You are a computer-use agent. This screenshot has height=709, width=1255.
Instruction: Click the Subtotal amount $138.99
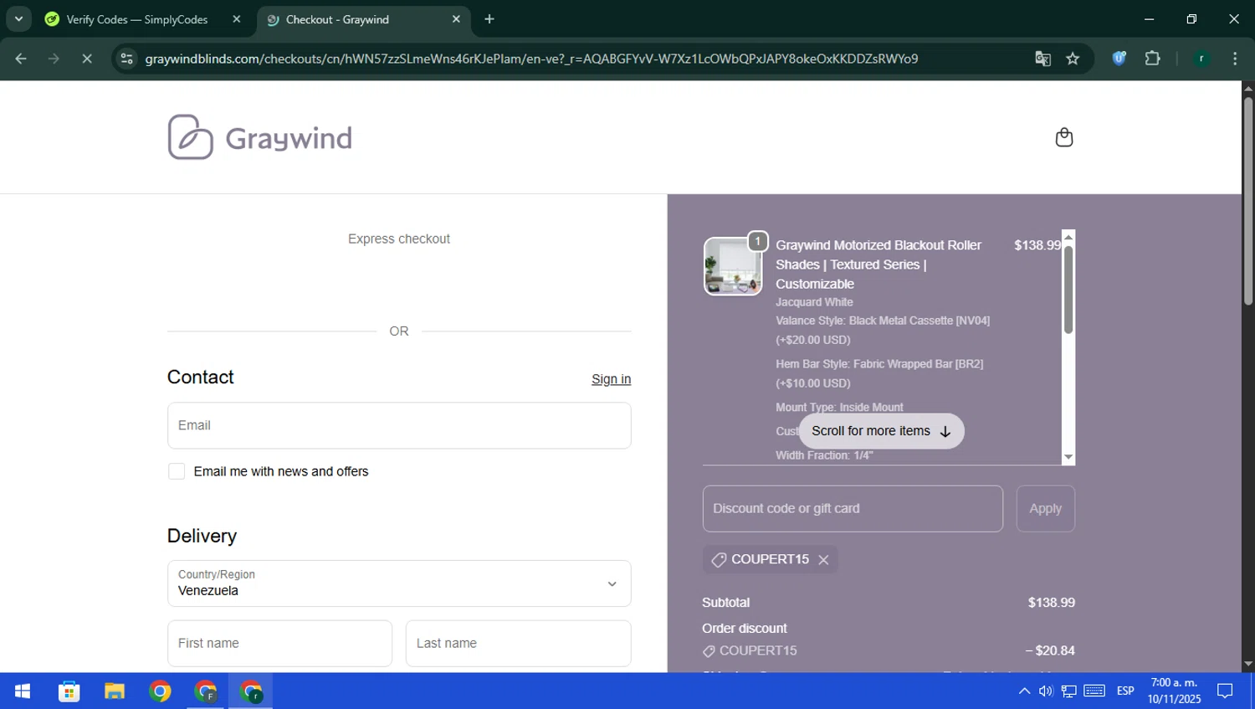(x=1051, y=603)
